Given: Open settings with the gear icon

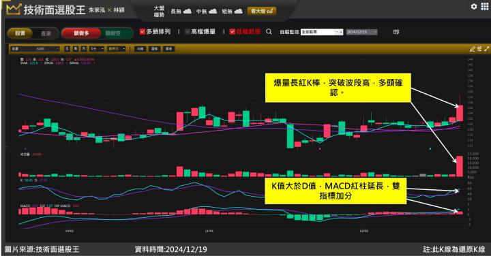Looking at the screenshot, I should pyautogui.click(x=474, y=7).
